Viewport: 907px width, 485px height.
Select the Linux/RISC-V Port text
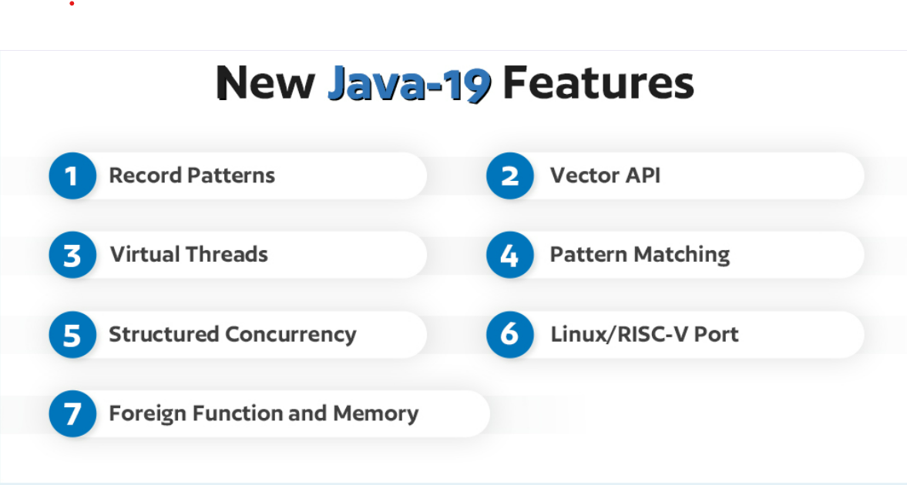pyautogui.click(x=644, y=335)
